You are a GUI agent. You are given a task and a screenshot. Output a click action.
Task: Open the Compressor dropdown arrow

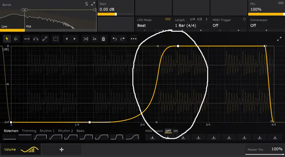point(267,30)
